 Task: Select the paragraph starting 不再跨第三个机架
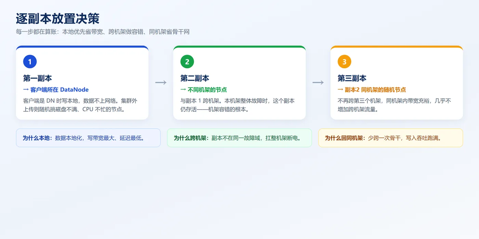click(x=394, y=105)
